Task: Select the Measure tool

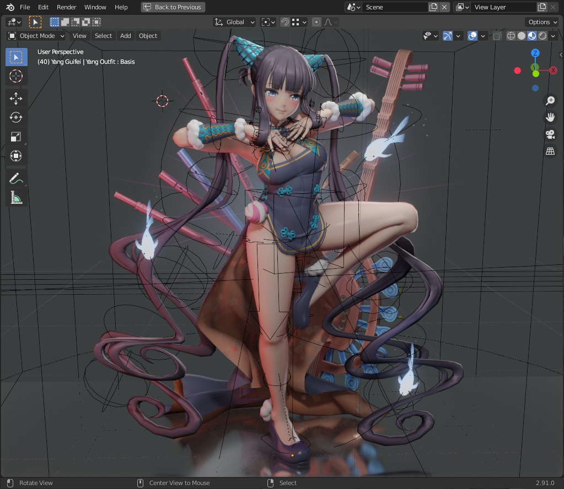Action: tap(16, 197)
